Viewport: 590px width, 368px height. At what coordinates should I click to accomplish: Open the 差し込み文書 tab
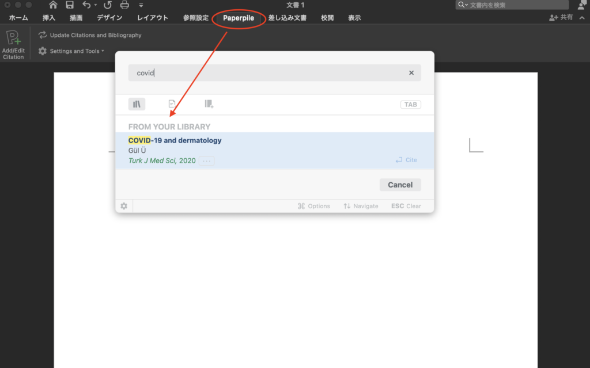[x=287, y=18]
